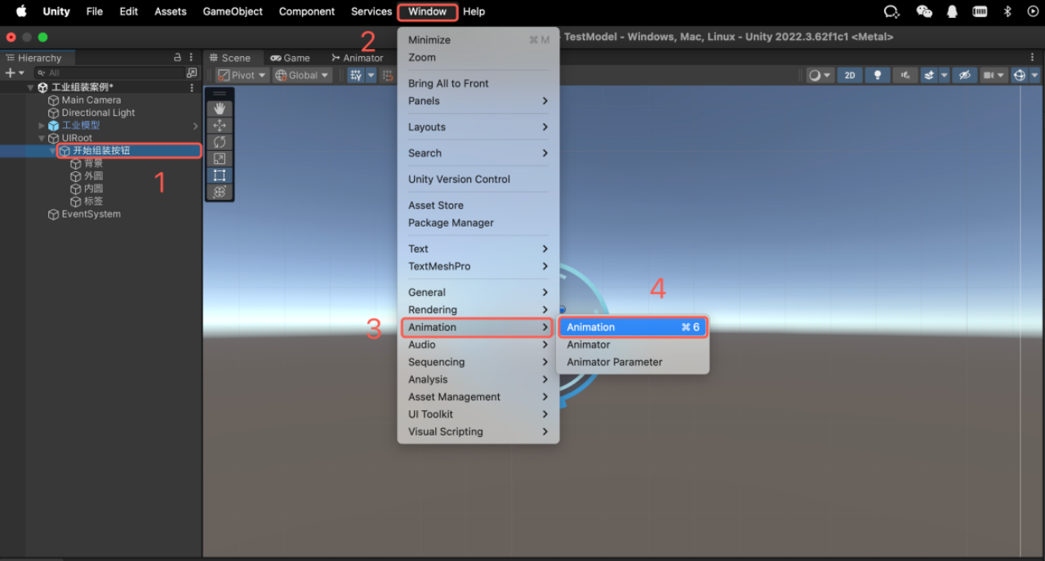The image size is (1045, 561).
Task: Open the create (+) dropdown in Hierarchy
Action: pyautogui.click(x=15, y=73)
